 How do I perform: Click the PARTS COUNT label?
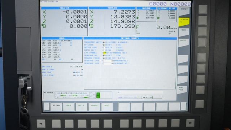pyautogui.click(x=48, y=70)
